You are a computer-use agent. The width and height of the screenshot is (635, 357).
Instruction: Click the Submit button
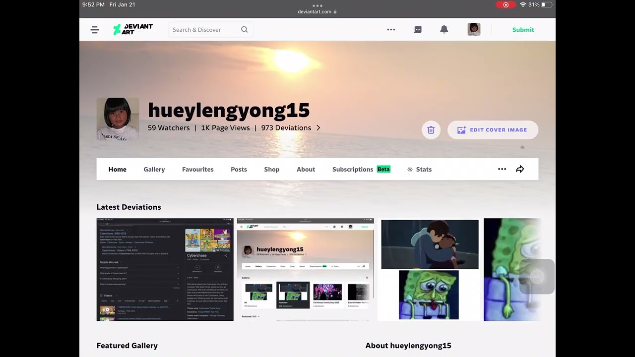[x=523, y=30]
